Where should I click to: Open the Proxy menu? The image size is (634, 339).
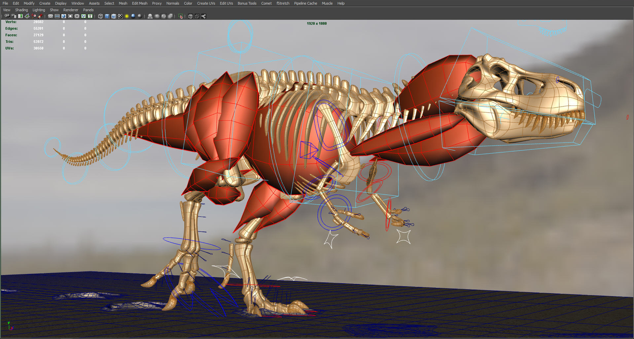pos(157,3)
